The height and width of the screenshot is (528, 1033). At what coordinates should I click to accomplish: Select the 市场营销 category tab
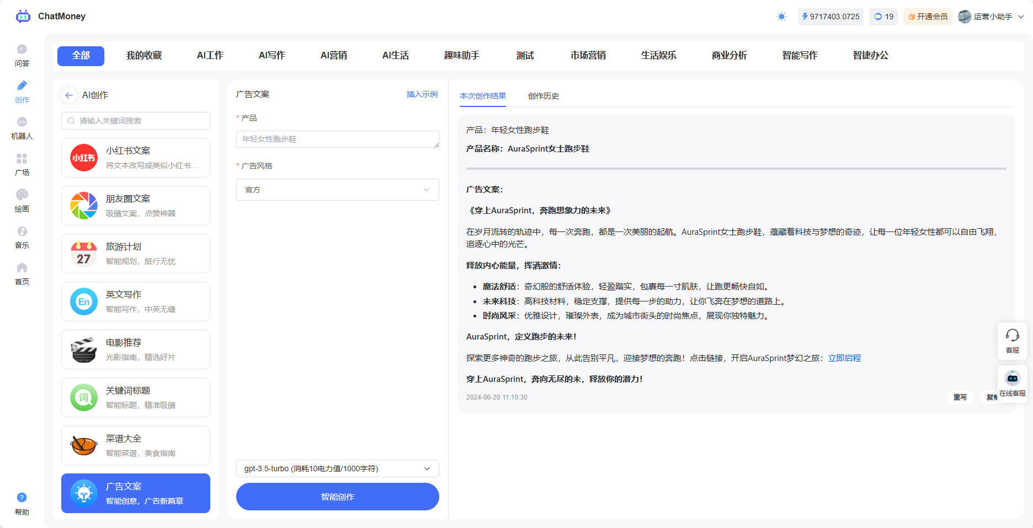(588, 55)
